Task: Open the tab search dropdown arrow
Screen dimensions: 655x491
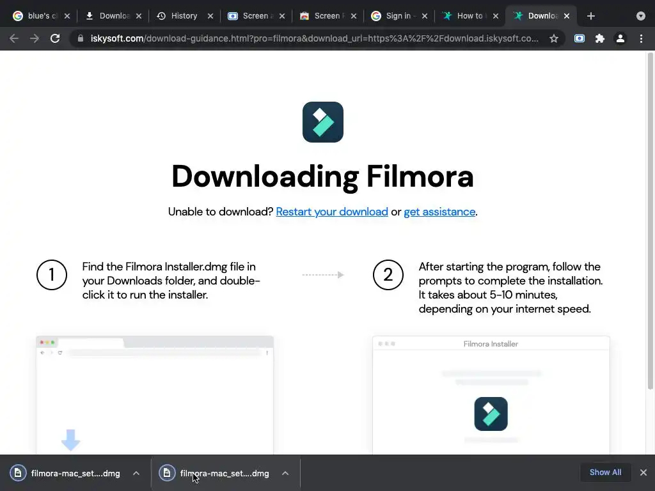Action: pos(641,16)
